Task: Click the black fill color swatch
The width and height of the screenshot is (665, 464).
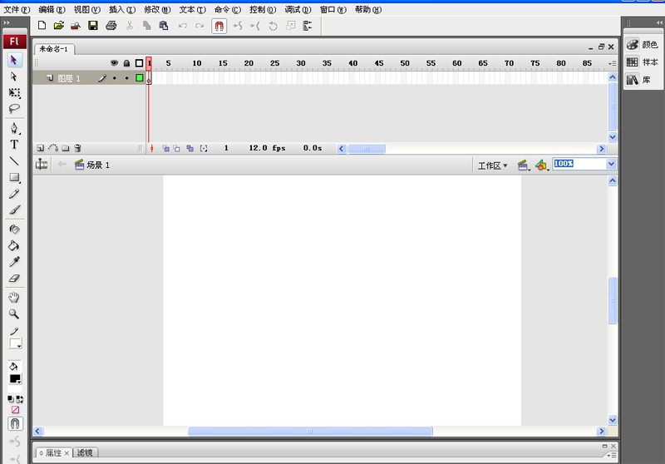Action: (15, 378)
